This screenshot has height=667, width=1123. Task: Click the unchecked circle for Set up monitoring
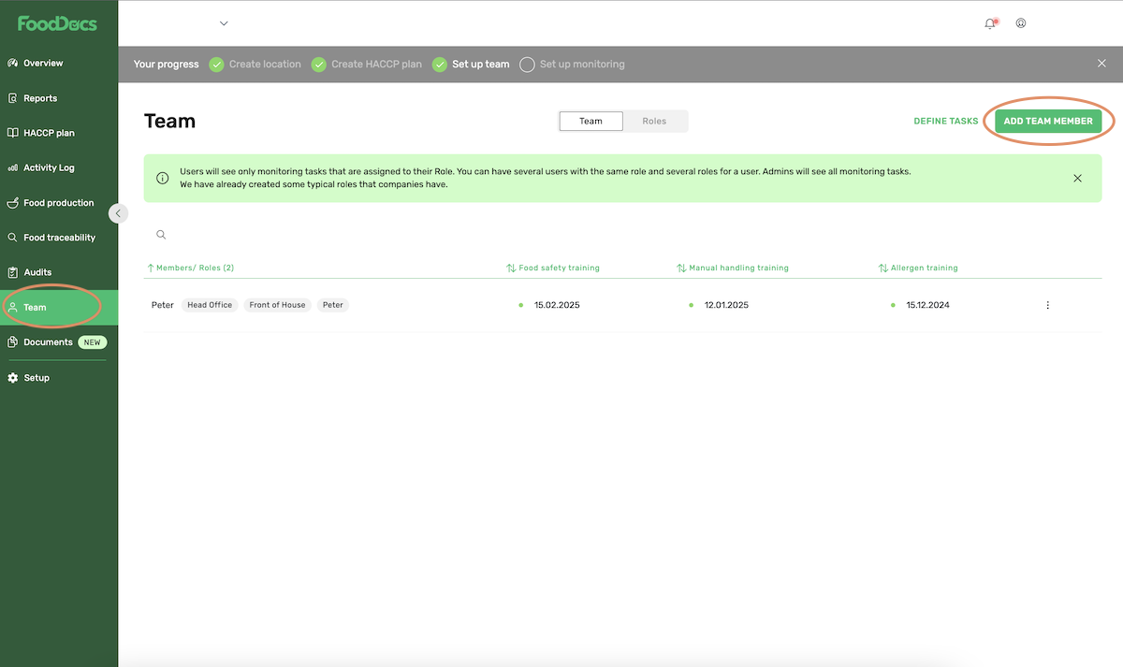tap(527, 65)
